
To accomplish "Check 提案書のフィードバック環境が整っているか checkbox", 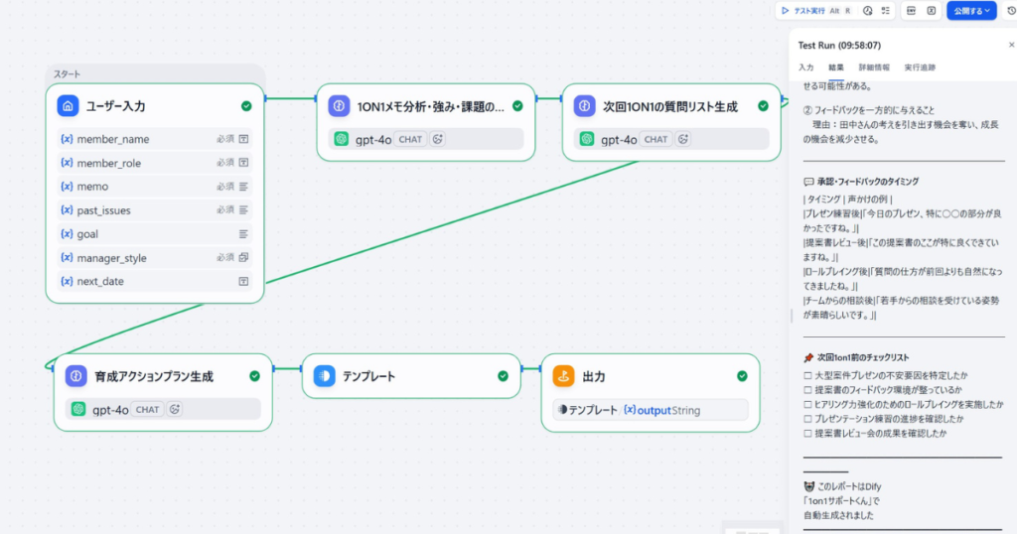I will click(x=807, y=389).
